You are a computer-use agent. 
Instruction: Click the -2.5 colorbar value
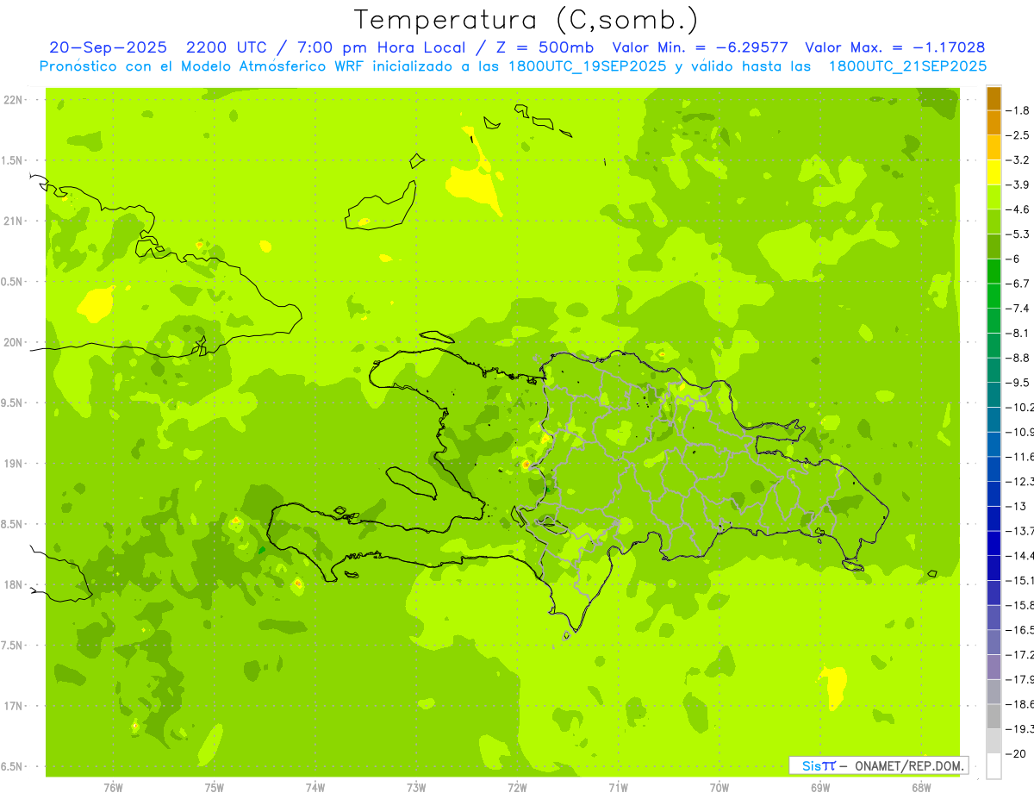1019,135
